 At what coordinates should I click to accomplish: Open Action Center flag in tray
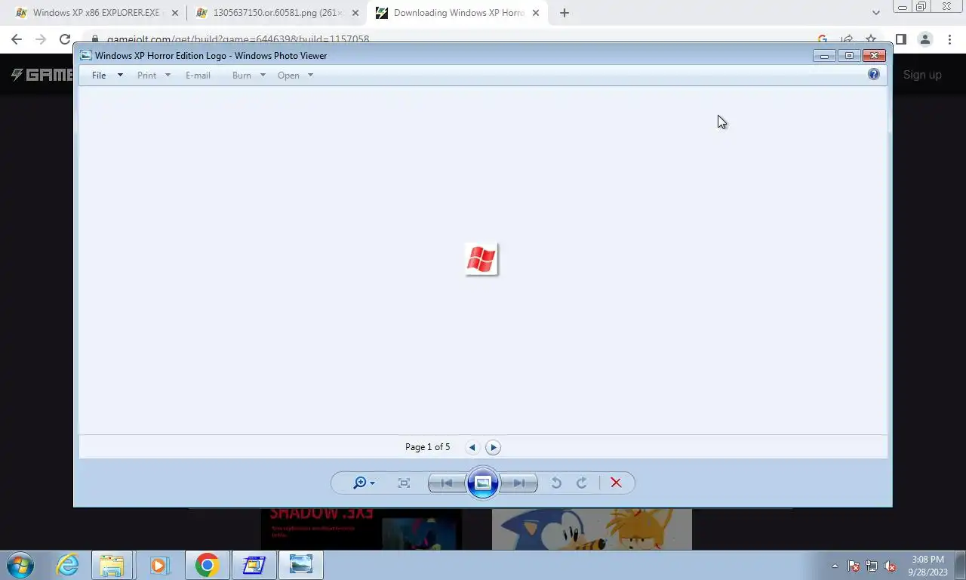(854, 566)
